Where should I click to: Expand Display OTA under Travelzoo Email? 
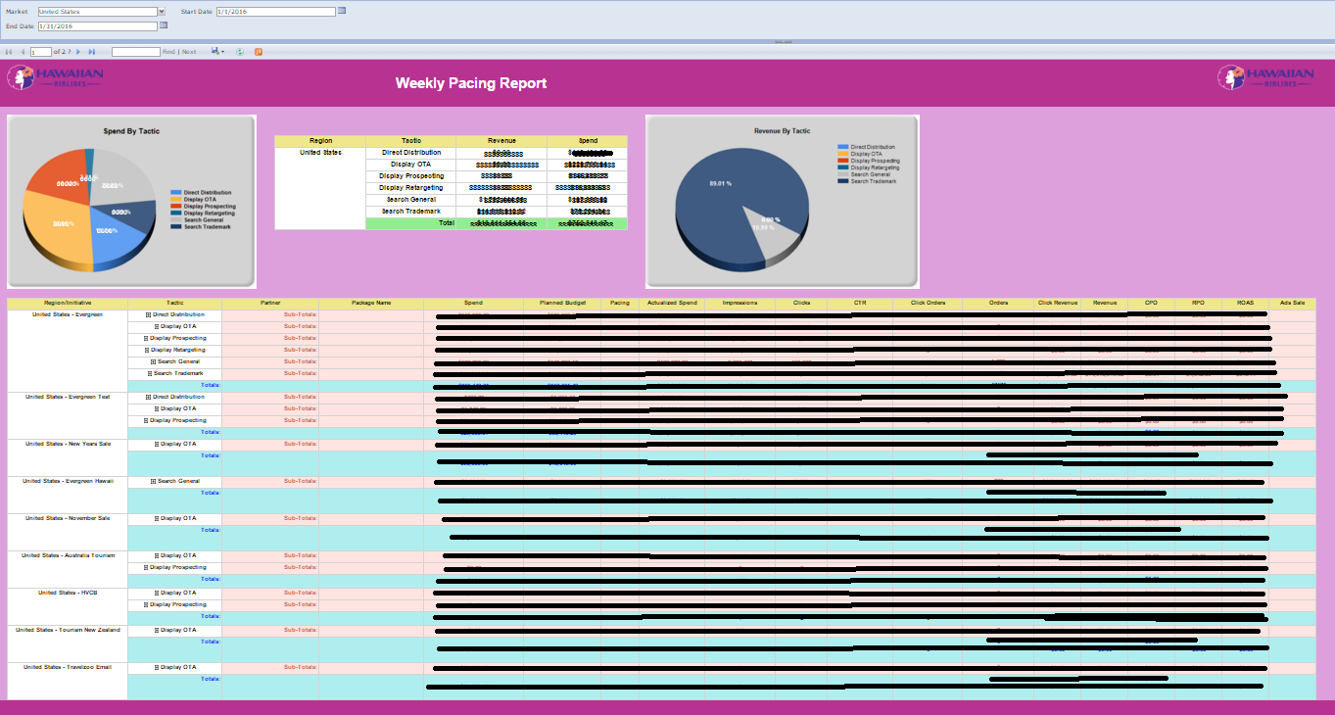pos(157,668)
